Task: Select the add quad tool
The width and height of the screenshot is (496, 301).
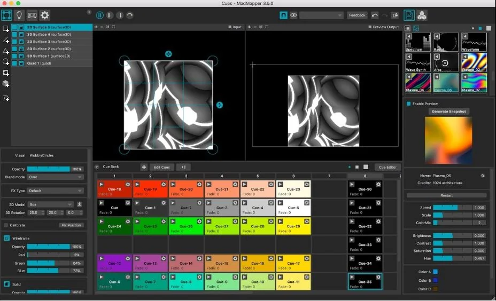Action: tap(5, 29)
